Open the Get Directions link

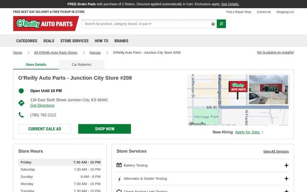pos(42,106)
